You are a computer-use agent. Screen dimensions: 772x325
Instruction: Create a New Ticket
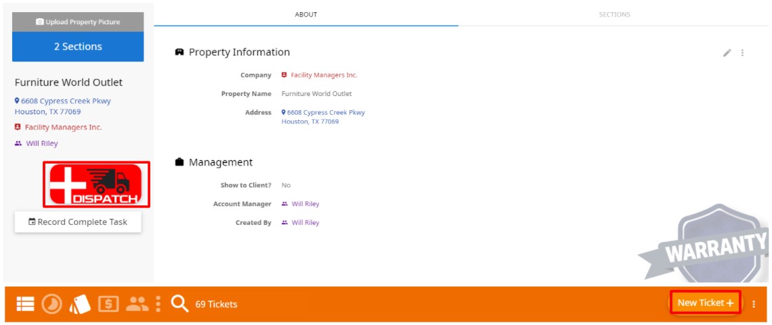705,303
